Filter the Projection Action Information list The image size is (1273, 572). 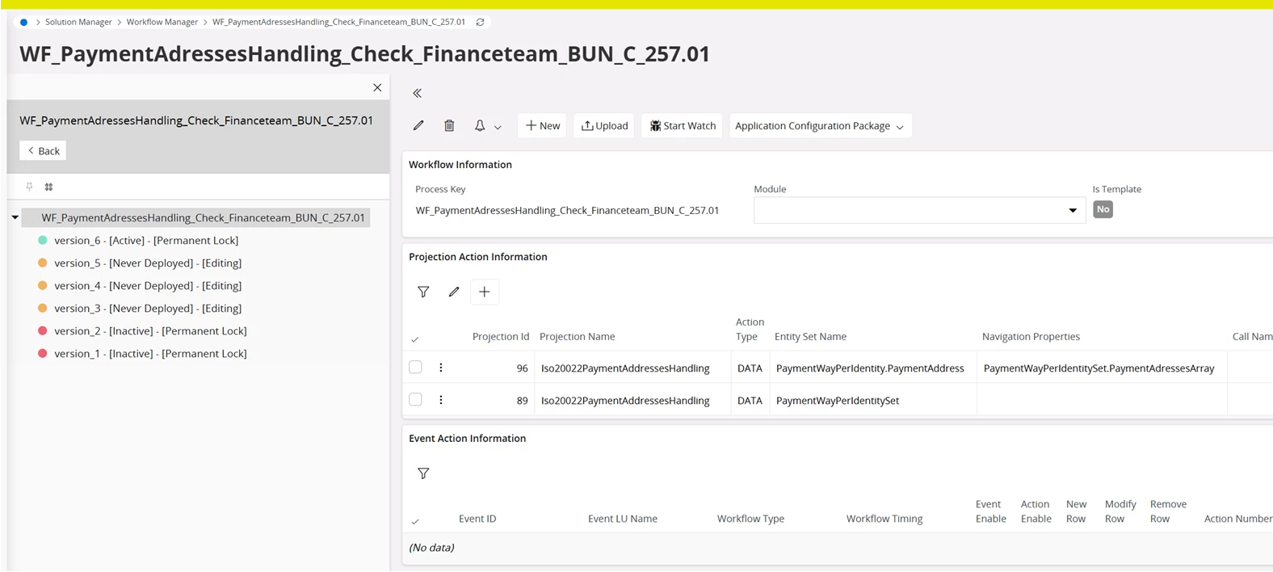pyautogui.click(x=423, y=292)
